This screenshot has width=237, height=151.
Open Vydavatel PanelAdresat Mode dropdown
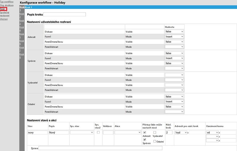[174, 90]
